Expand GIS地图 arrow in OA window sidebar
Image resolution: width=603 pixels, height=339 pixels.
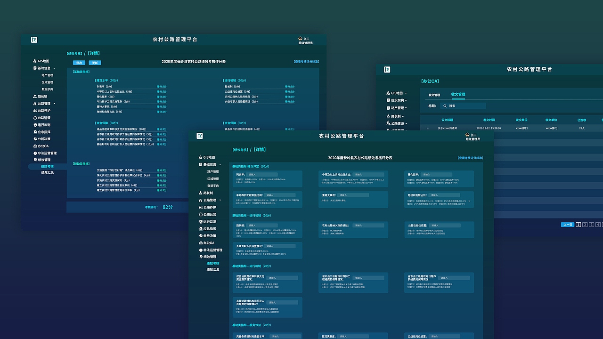(x=405, y=93)
